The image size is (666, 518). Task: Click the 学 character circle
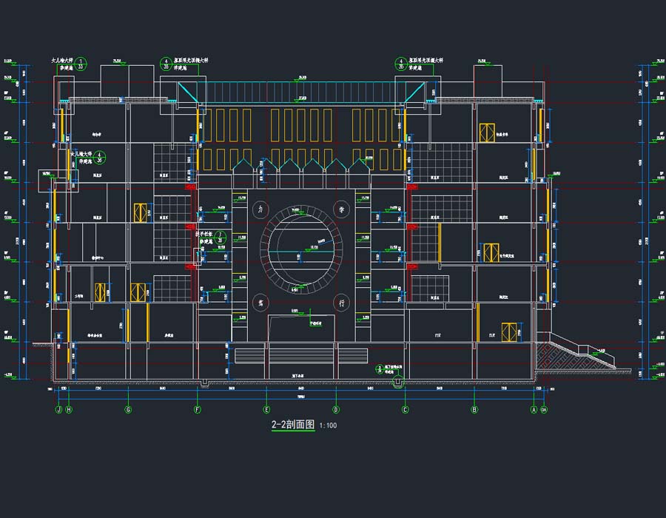coord(341,208)
